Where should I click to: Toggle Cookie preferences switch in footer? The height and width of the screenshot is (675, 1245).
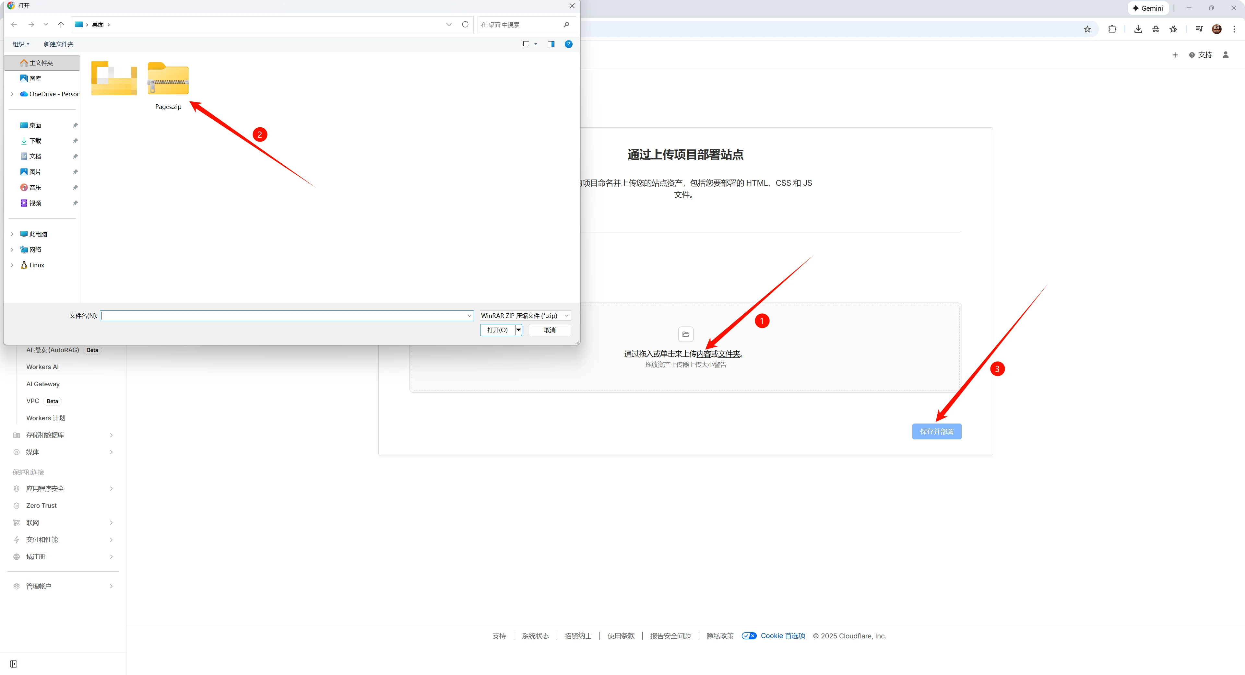749,636
